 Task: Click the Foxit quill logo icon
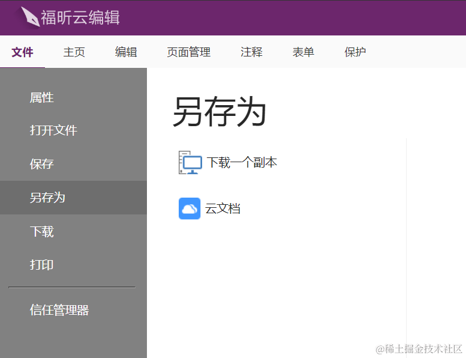(30, 17)
